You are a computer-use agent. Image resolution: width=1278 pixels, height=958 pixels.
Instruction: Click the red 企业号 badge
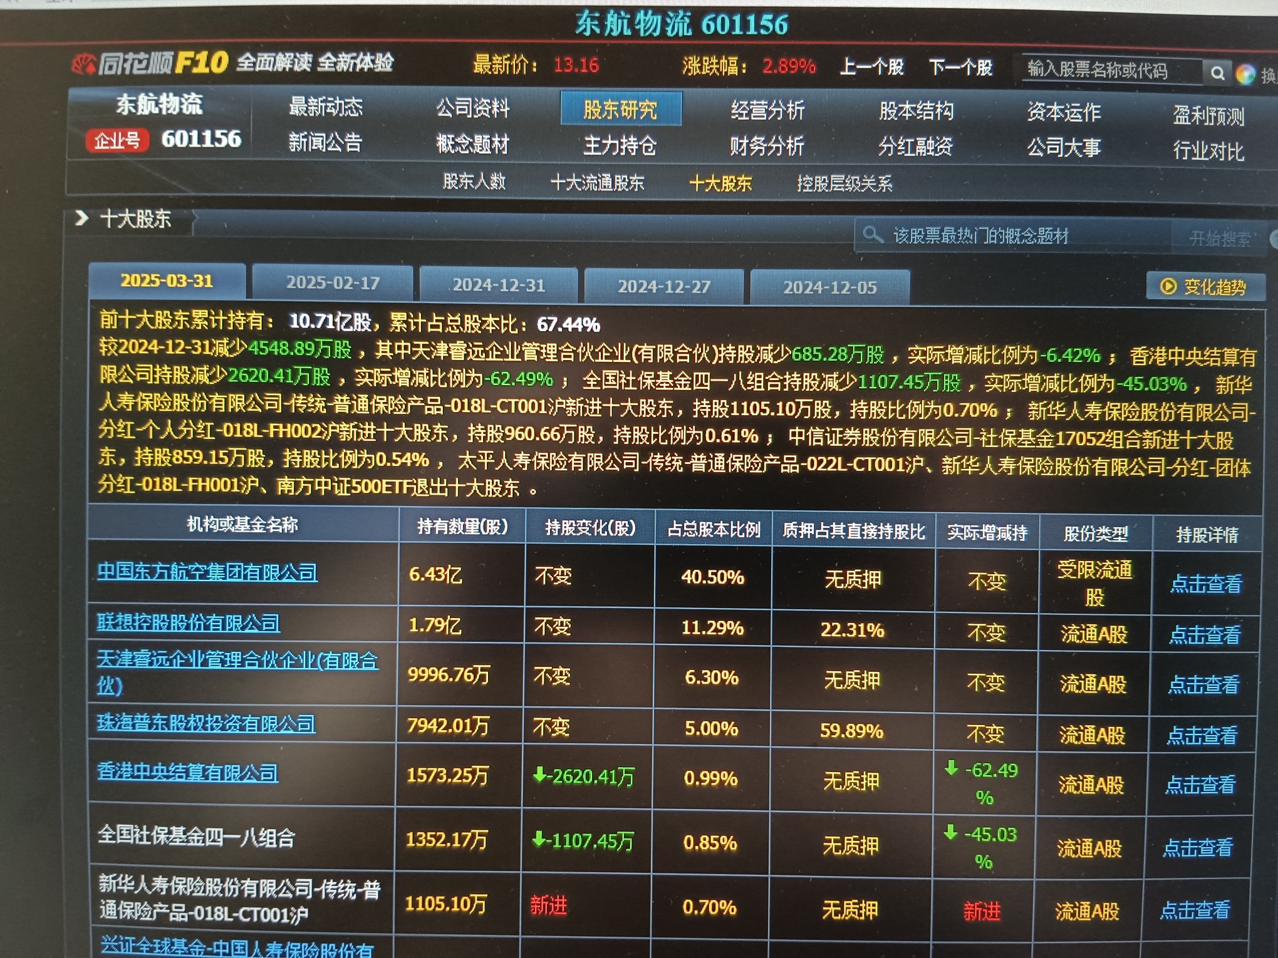(117, 140)
